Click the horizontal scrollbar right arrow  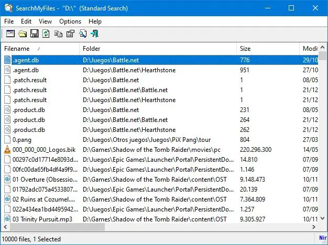click(x=314, y=227)
